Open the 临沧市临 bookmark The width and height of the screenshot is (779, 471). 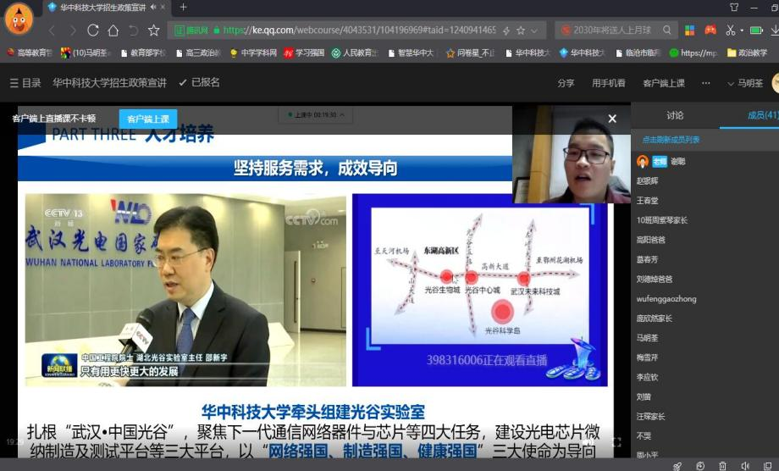click(x=638, y=53)
